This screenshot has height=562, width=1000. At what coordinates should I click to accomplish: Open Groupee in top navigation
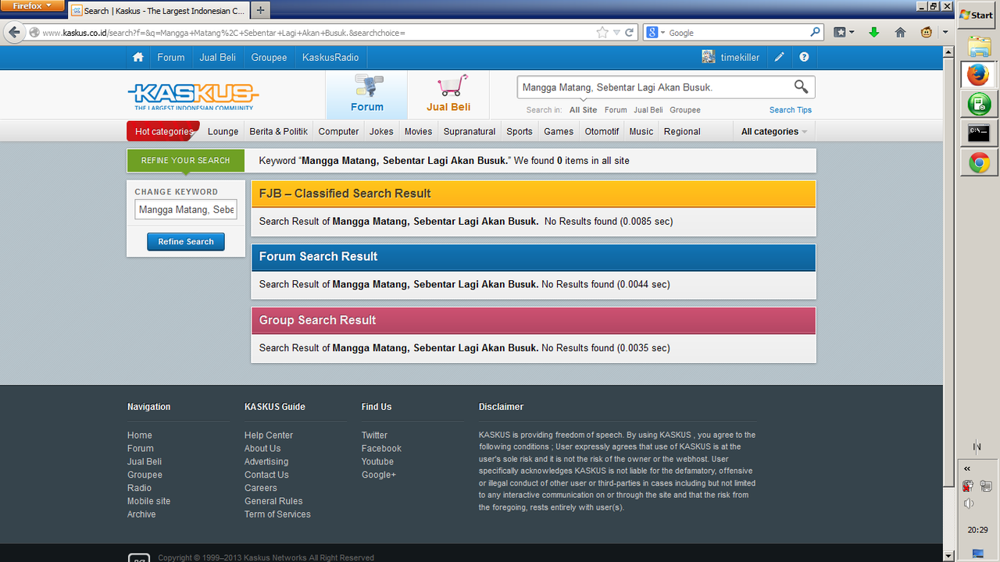tap(269, 57)
